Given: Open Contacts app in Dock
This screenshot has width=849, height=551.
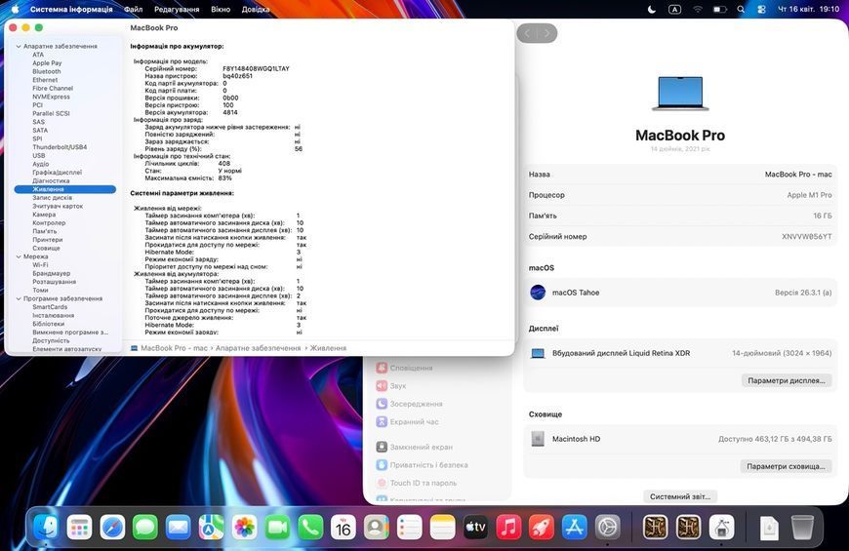Looking at the screenshot, I should click(x=377, y=528).
